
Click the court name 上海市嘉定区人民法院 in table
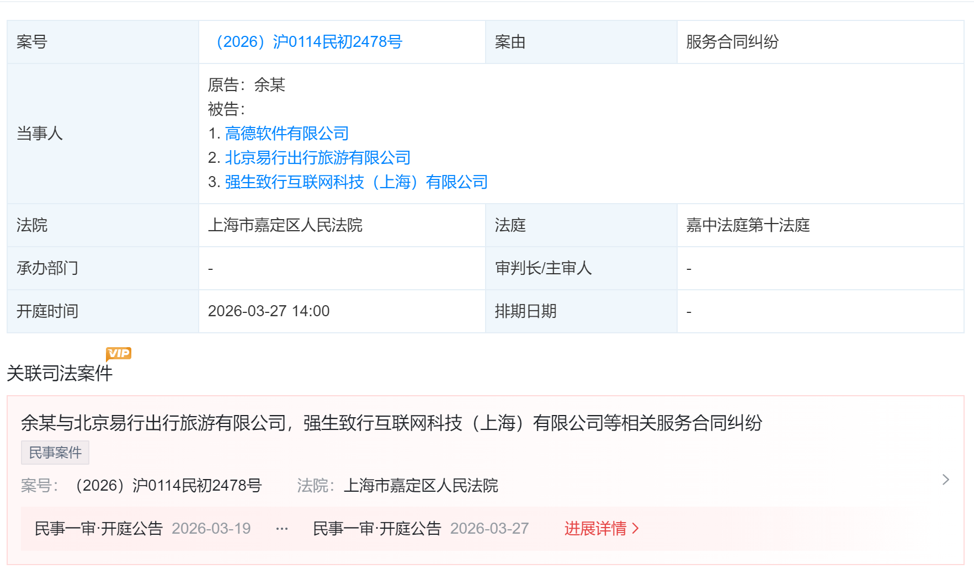click(285, 225)
